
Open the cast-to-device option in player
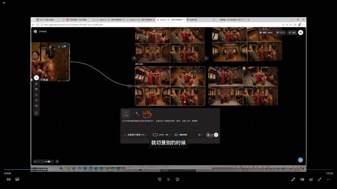pos(311,179)
